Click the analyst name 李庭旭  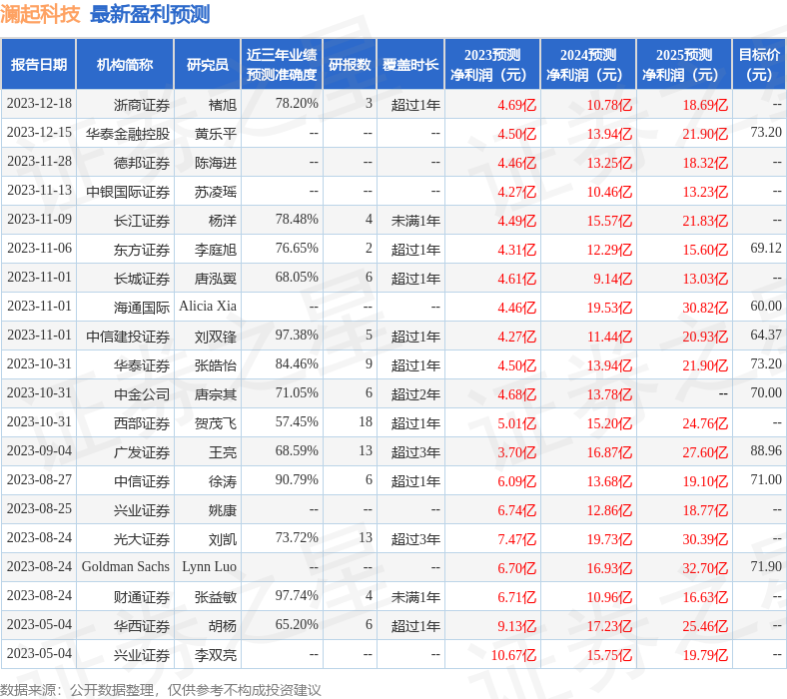[216, 250]
